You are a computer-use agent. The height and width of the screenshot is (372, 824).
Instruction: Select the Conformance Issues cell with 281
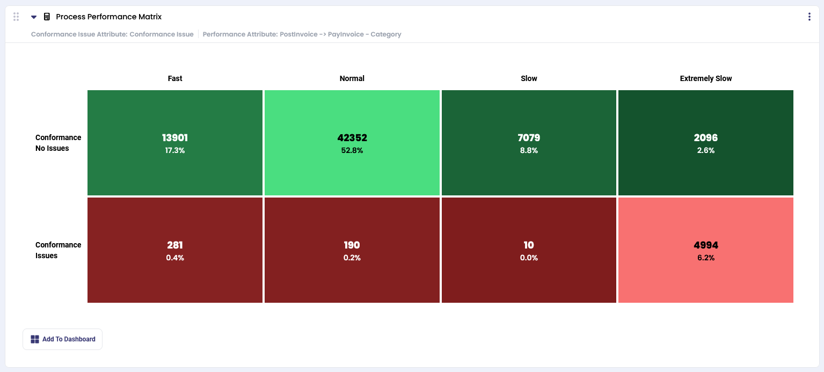coord(175,250)
